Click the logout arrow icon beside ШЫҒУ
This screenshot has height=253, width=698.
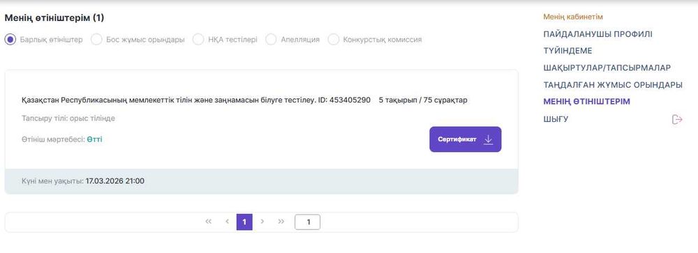click(x=677, y=120)
